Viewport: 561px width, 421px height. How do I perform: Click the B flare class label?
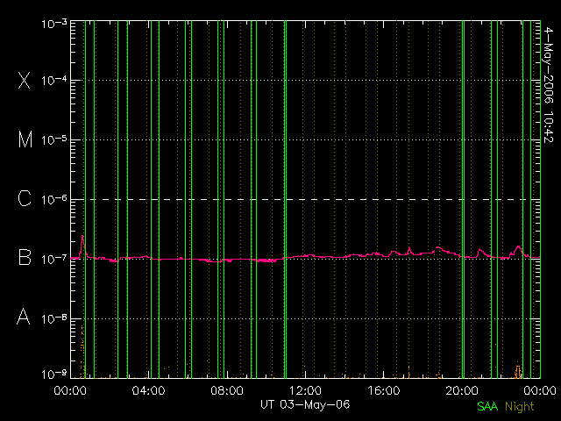coord(25,257)
